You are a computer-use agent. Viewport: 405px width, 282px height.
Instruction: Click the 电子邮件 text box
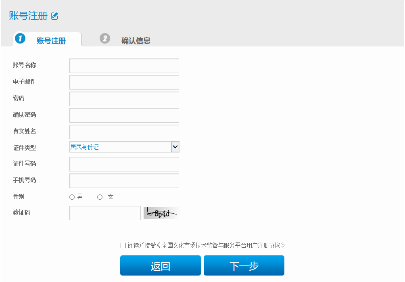pyautogui.click(x=124, y=82)
